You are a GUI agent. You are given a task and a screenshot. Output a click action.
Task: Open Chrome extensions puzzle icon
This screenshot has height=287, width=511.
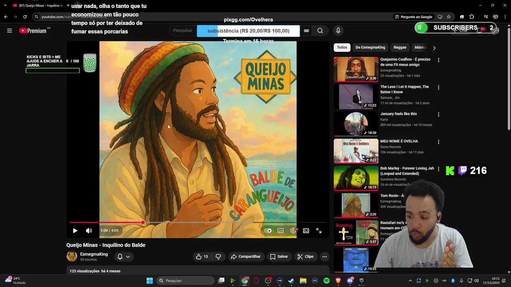(471, 17)
